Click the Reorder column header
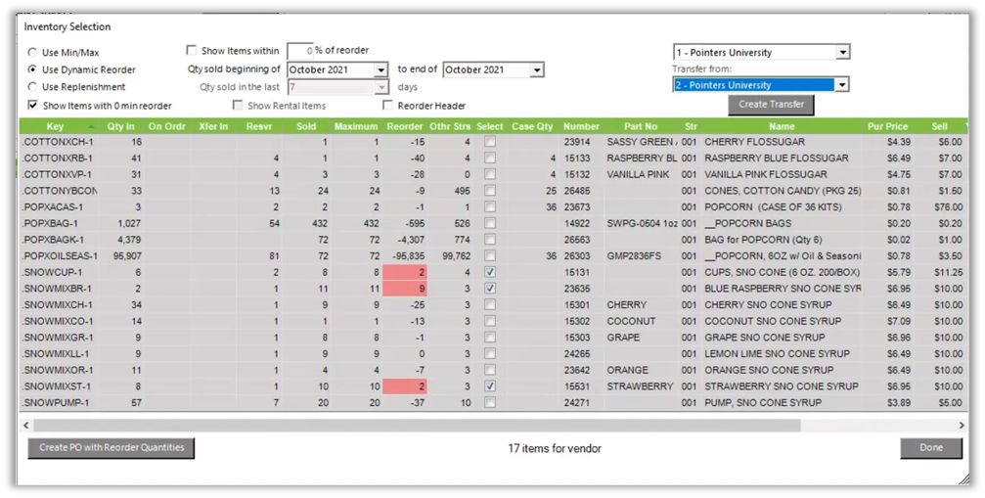The height and width of the screenshot is (498, 985). click(404, 126)
